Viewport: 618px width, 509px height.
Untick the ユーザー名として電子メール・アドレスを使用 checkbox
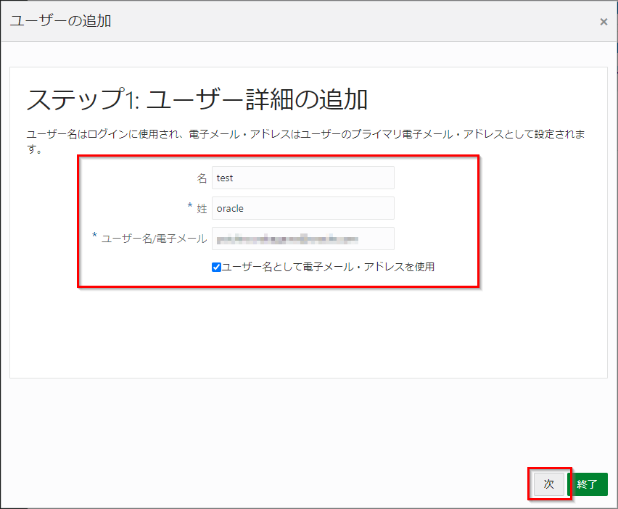216,267
